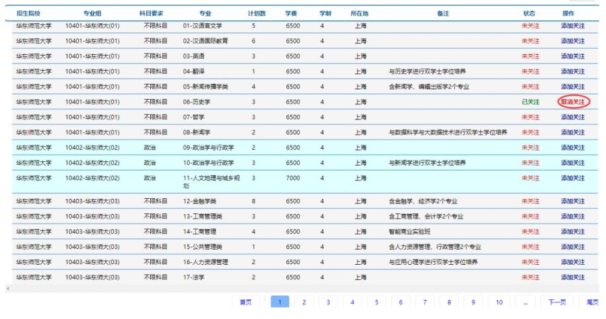Click the left arrow of horizontal scrollbar
This screenshot has height=319, width=606.
(x=8, y=288)
